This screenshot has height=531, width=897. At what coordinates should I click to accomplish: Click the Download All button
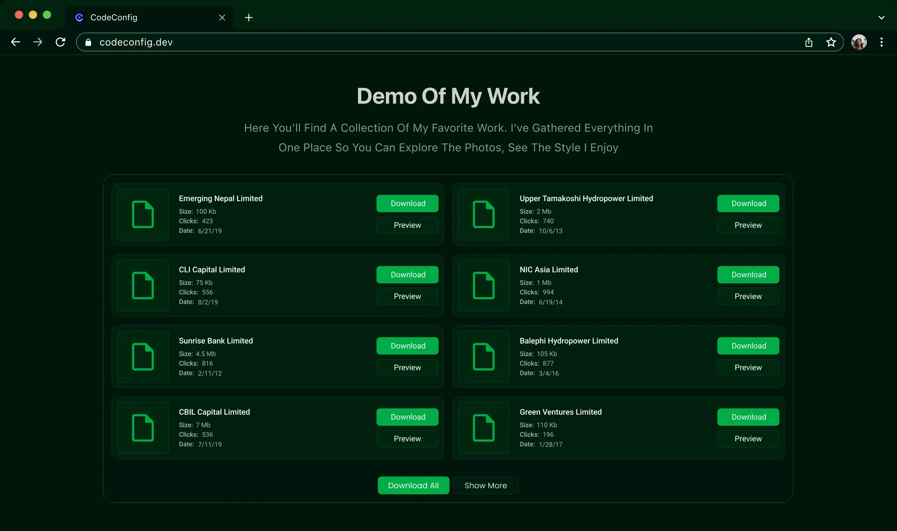click(x=413, y=485)
